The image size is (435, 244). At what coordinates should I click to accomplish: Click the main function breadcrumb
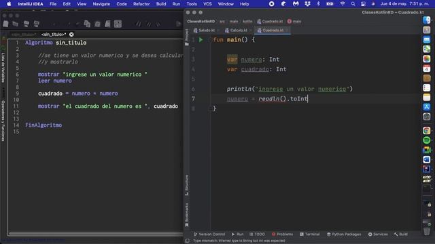tap(294, 21)
